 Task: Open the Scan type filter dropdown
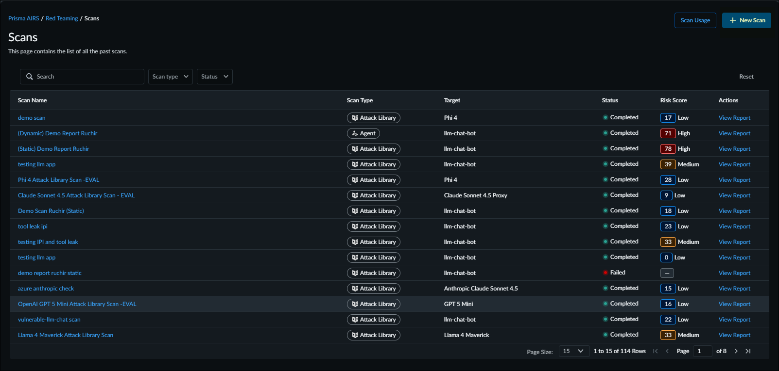(170, 77)
